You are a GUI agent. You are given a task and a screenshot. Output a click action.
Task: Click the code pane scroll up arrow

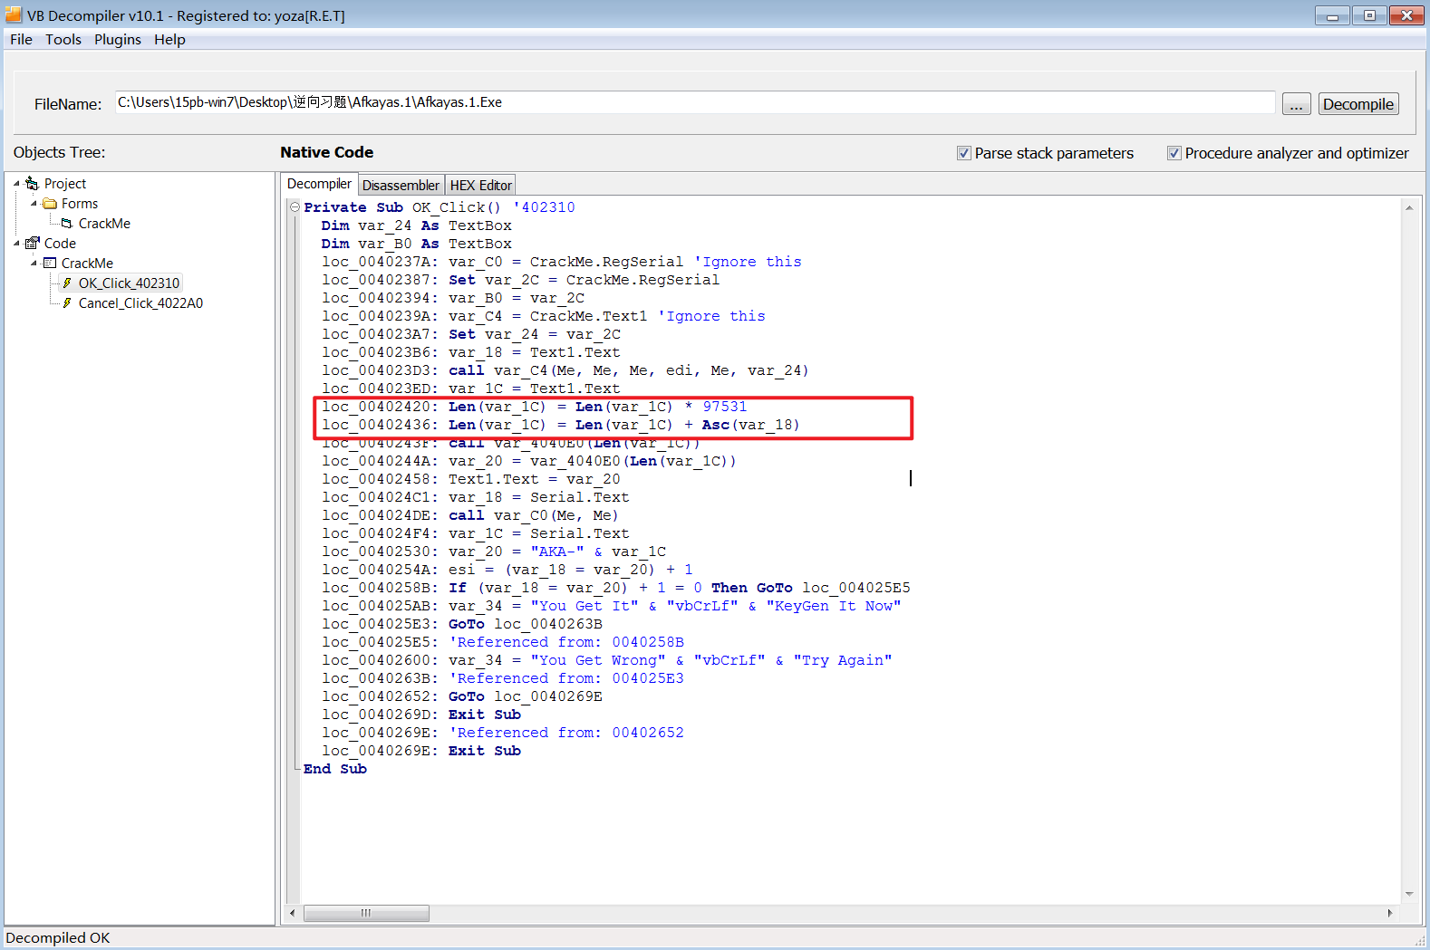click(1409, 207)
